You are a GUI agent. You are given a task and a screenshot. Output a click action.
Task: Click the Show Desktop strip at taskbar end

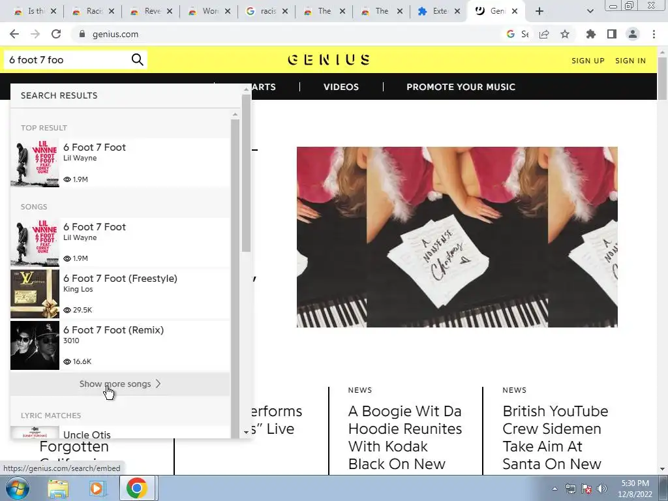pos(663,488)
